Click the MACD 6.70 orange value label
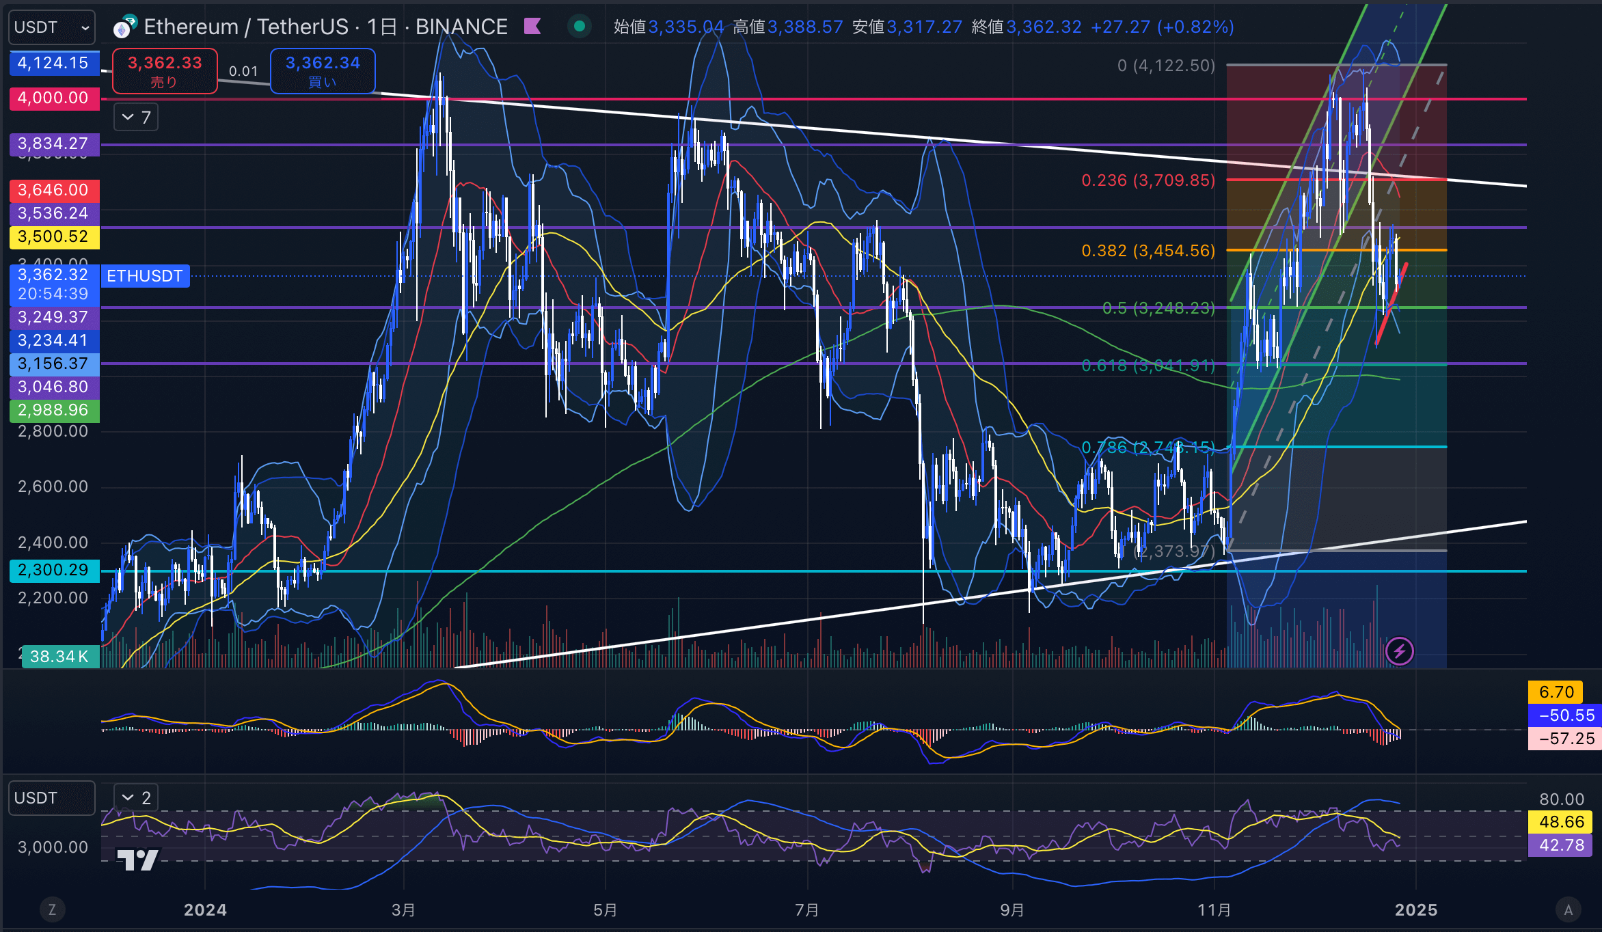Screen dimensions: 1602x932 click(1556, 692)
